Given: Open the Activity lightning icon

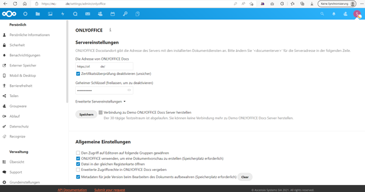Looking at the screenshot, I should [x=62, y=14].
